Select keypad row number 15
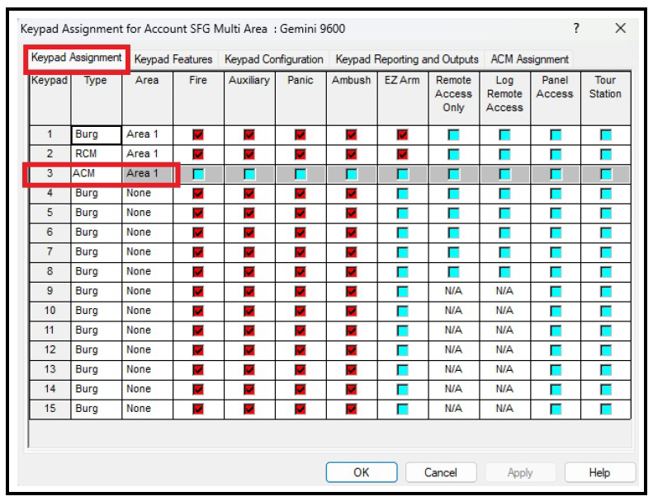653x501 pixels. (x=50, y=409)
